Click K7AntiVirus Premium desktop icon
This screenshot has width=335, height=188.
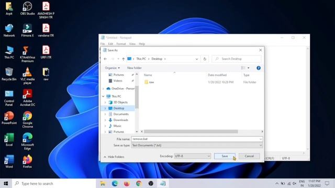(27, 54)
